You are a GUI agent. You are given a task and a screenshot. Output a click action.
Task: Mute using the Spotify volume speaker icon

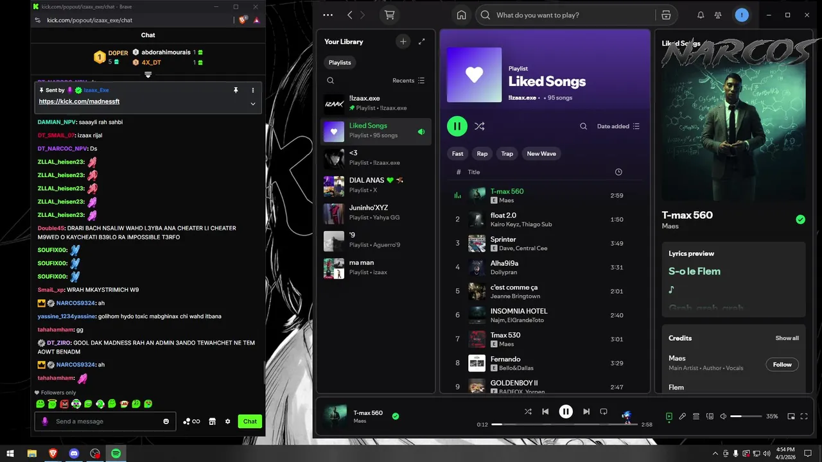[x=723, y=416]
